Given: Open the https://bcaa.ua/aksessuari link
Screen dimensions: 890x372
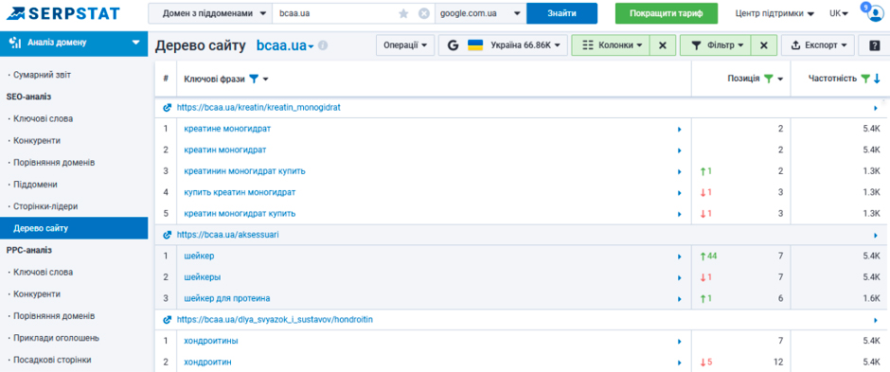Looking at the screenshot, I should (x=227, y=234).
